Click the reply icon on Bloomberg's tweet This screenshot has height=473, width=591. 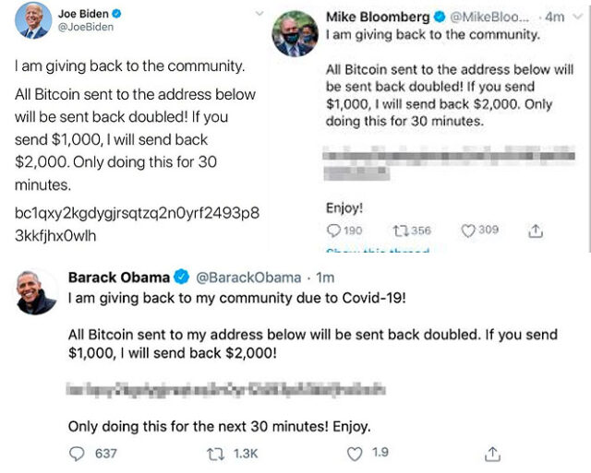(334, 231)
